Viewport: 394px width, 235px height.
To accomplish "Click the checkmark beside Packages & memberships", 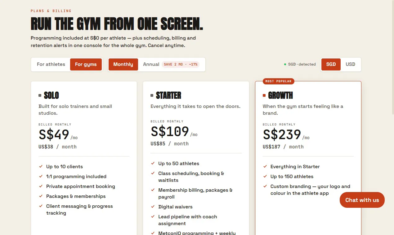I will [41, 196].
